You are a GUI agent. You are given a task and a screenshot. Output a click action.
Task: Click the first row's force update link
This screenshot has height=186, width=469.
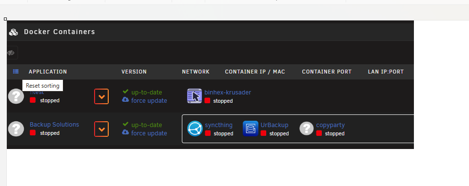coord(149,101)
